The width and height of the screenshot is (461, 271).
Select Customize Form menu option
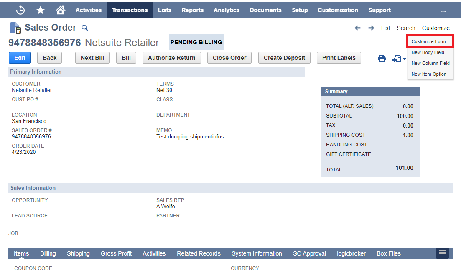[x=428, y=41]
